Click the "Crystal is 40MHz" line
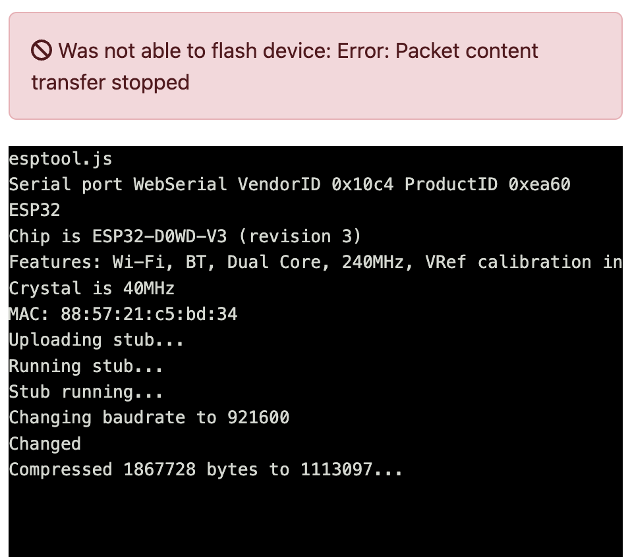The image size is (630, 557). click(x=91, y=288)
